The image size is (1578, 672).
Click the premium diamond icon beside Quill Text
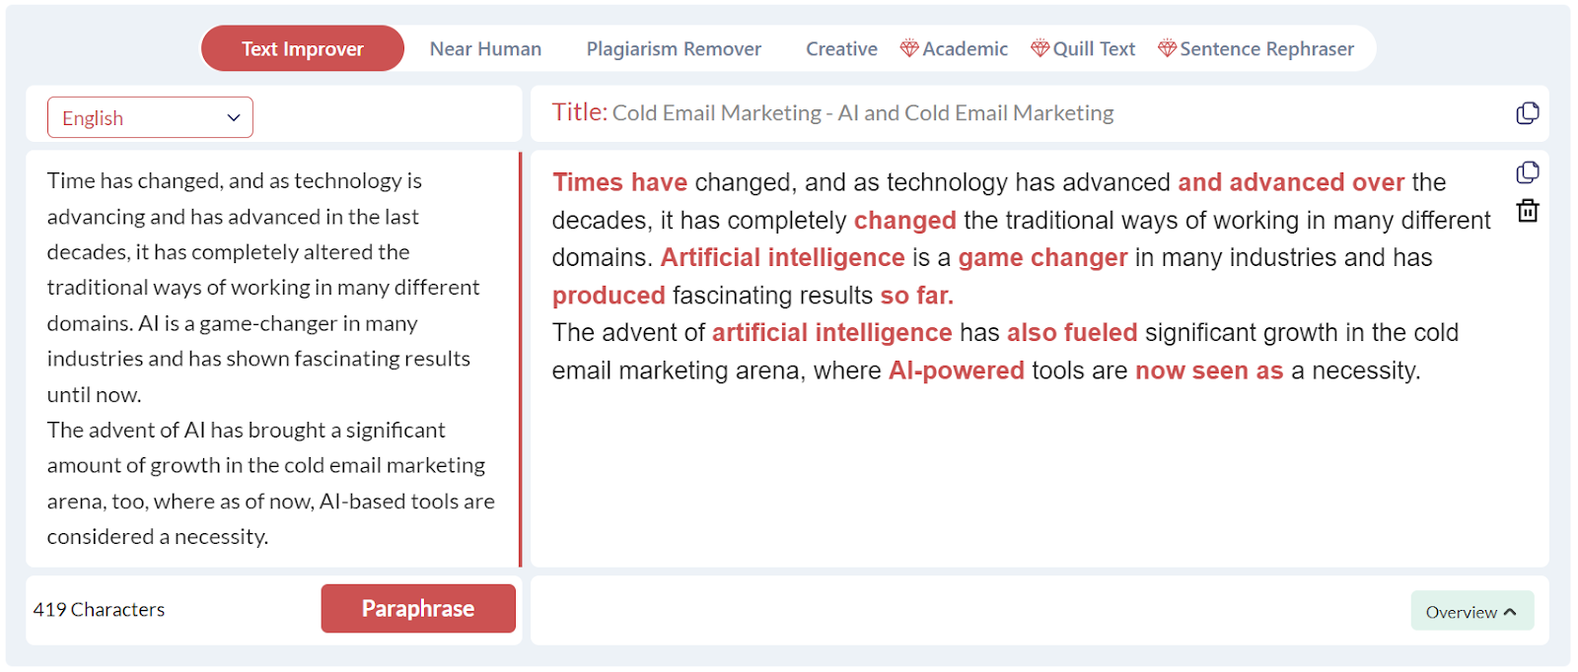(x=1040, y=48)
